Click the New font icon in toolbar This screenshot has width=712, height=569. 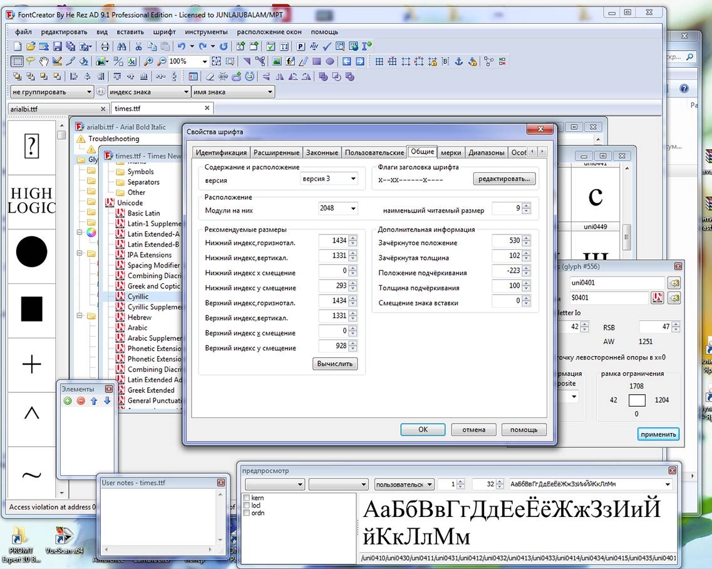[x=18, y=46]
